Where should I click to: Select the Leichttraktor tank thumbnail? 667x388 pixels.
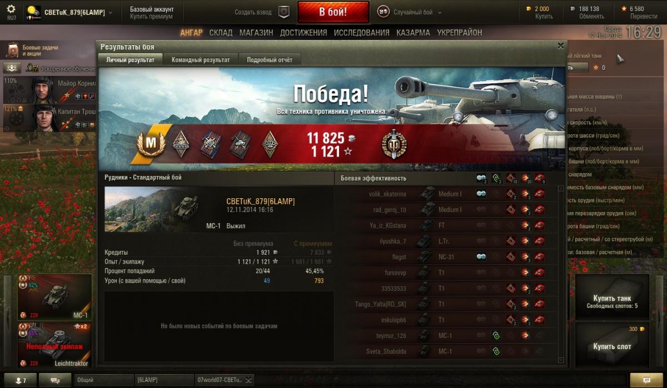coord(54,345)
